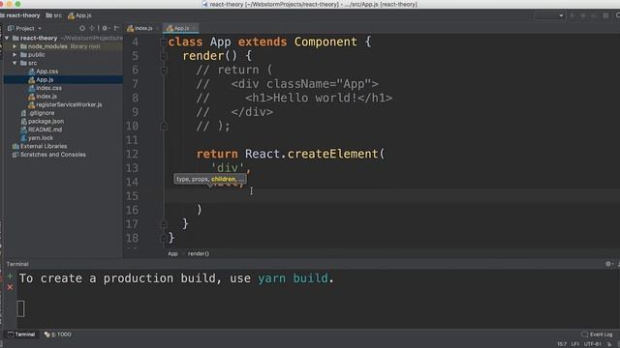Collapse the react-theory root folder
620x348 pixels.
[x=7, y=39]
